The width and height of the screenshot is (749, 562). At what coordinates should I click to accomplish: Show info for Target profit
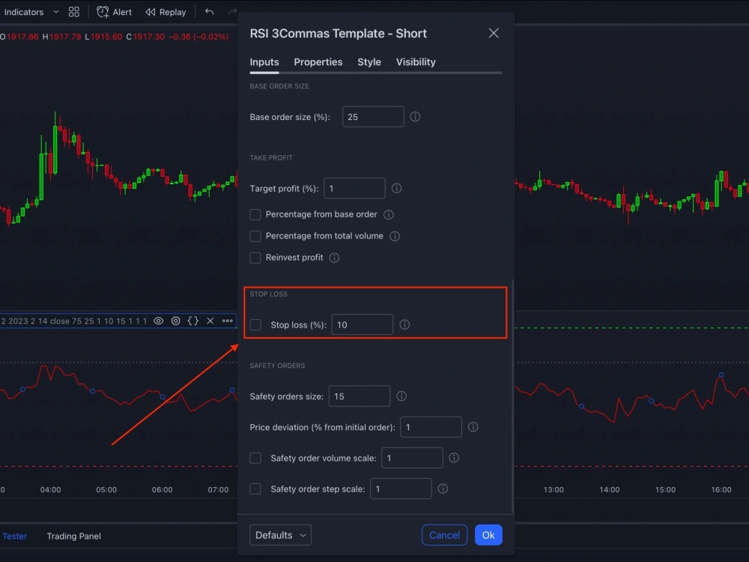coord(396,188)
